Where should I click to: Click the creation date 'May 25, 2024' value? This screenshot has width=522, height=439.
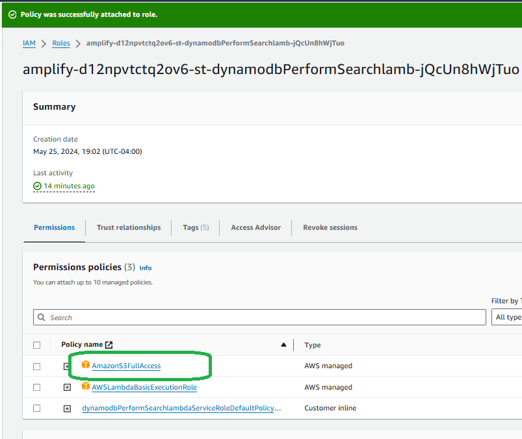click(x=88, y=152)
